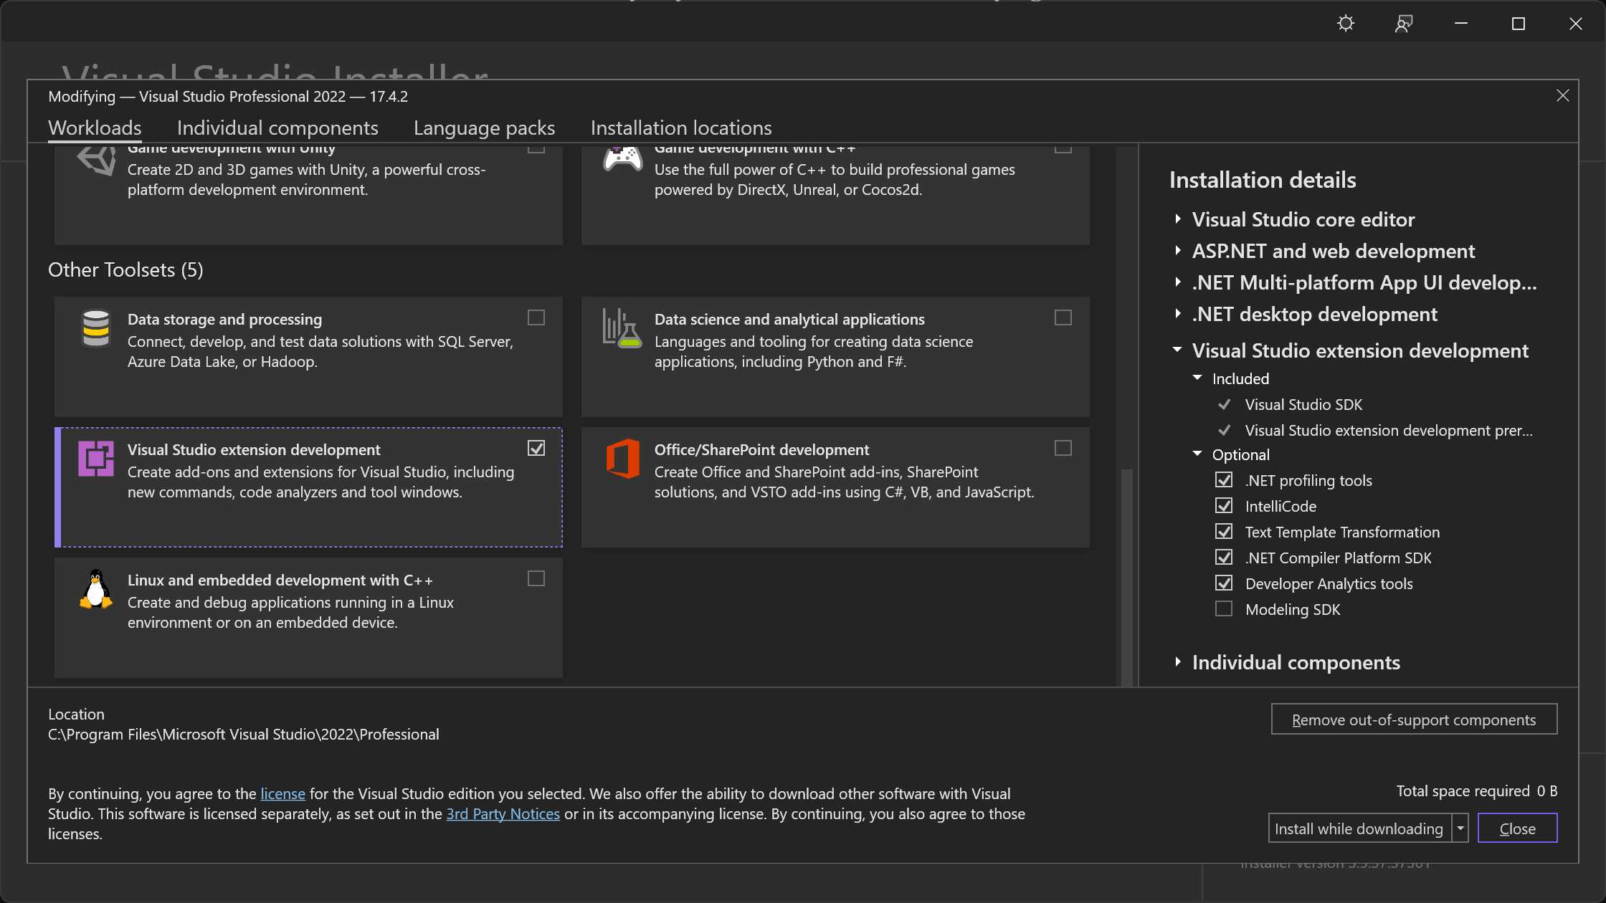Open the Installation locations tab
The width and height of the screenshot is (1606, 903).
680,128
